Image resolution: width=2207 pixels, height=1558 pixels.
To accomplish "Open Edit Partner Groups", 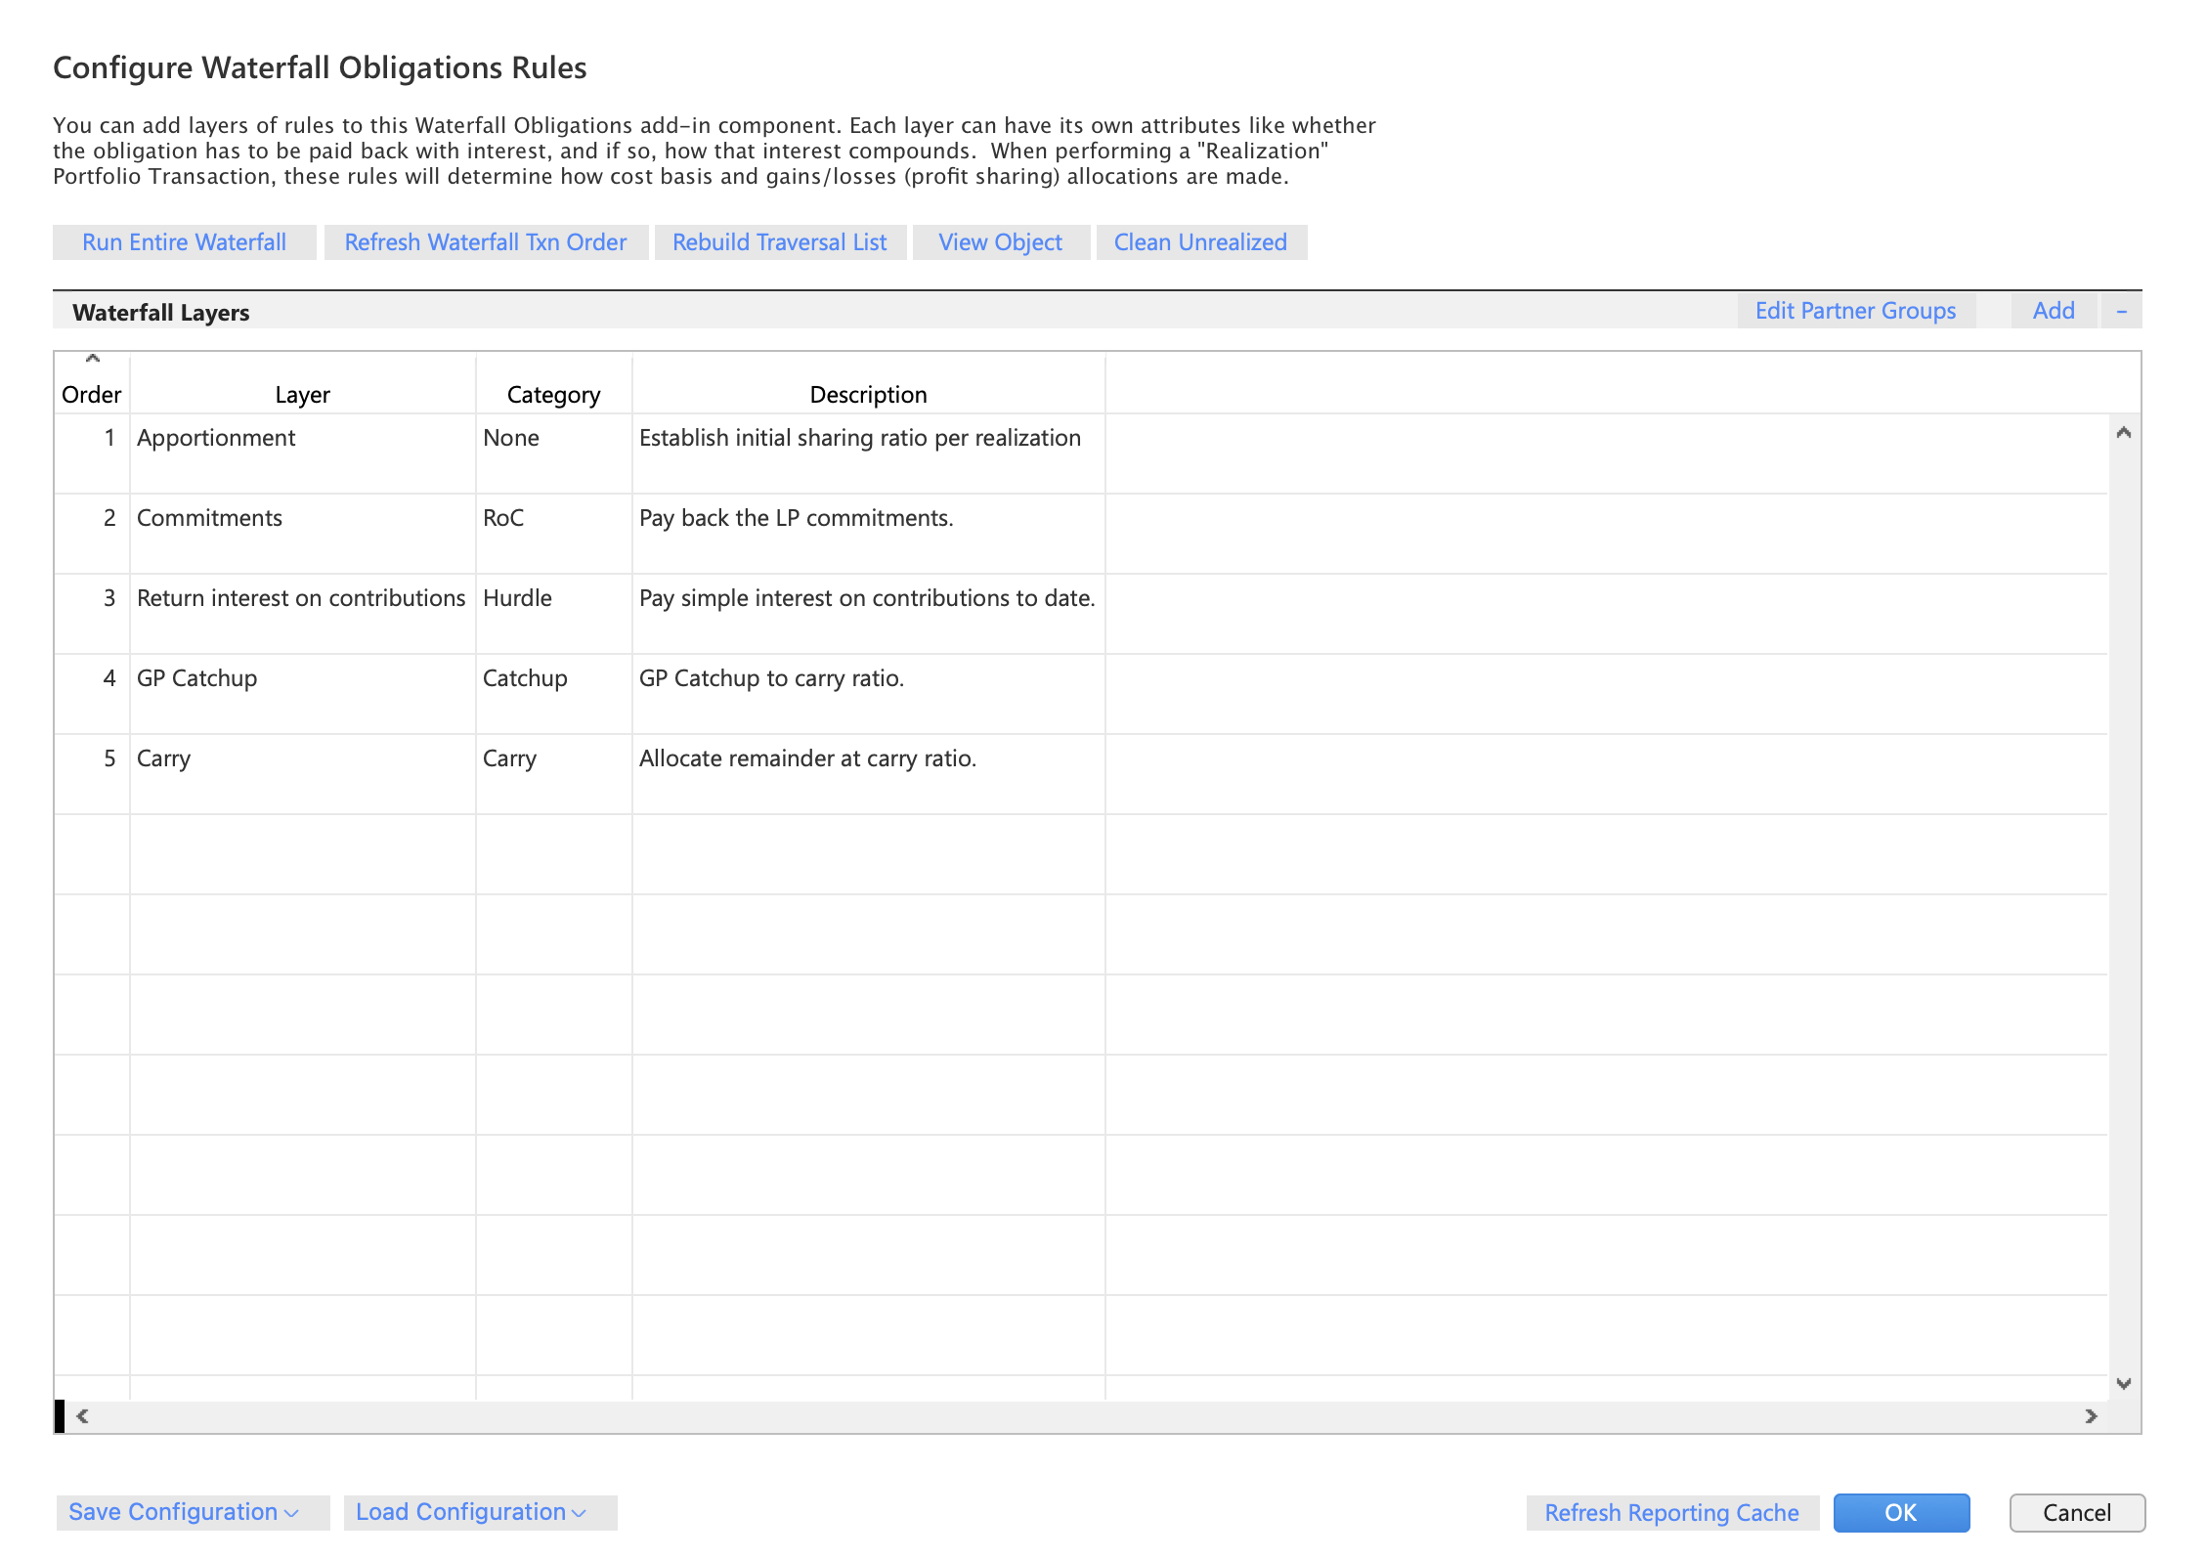I will pos(1856,311).
